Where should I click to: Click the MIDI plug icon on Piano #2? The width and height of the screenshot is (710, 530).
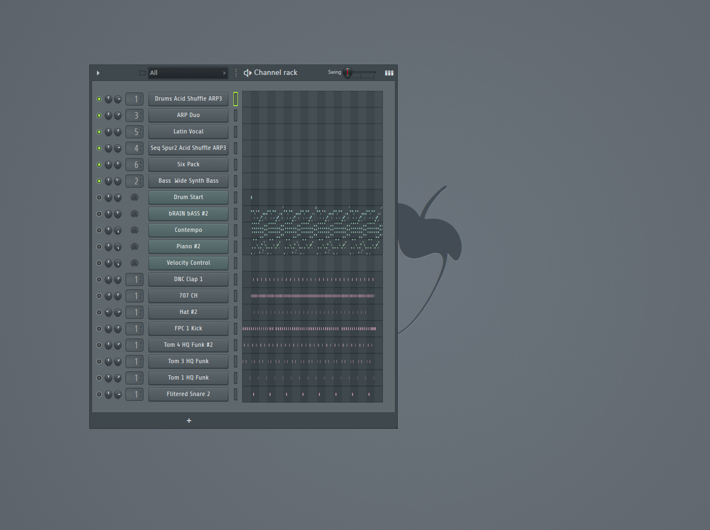[x=134, y=247]
